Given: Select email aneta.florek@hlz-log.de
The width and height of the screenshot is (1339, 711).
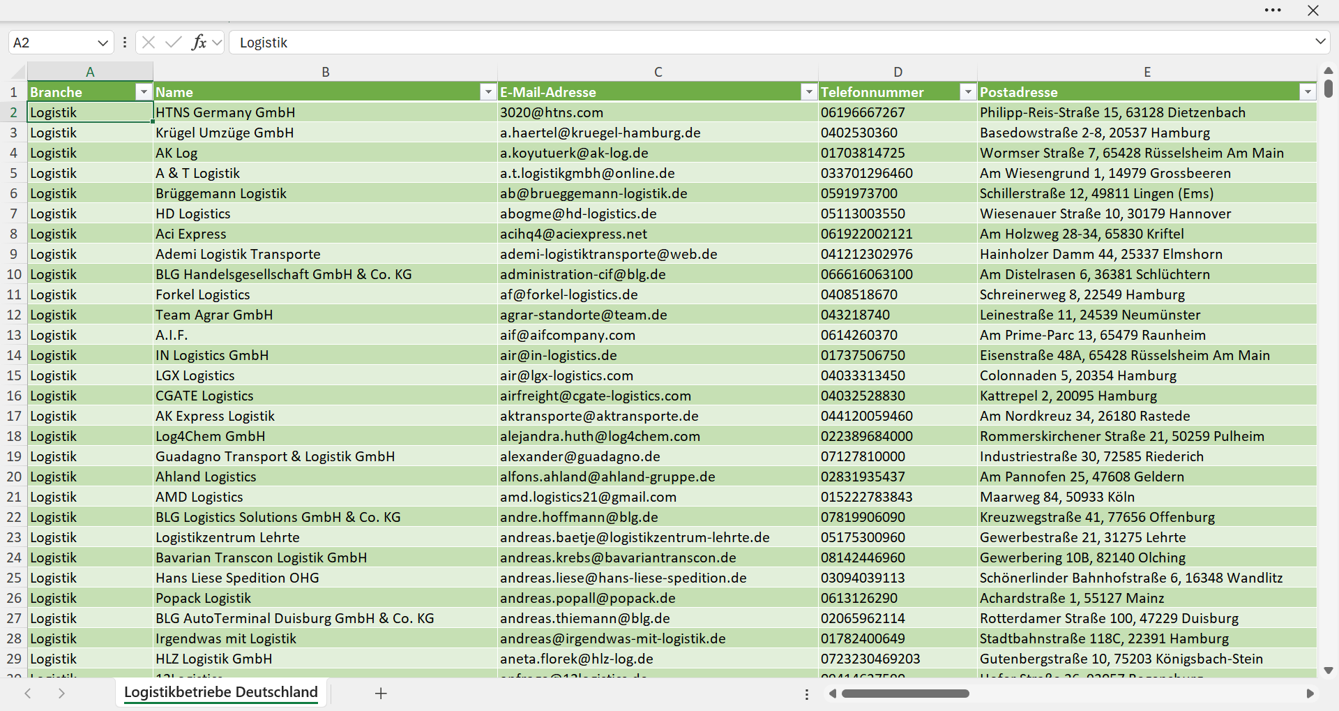Looking at the screenshot, I should [658, 659].
